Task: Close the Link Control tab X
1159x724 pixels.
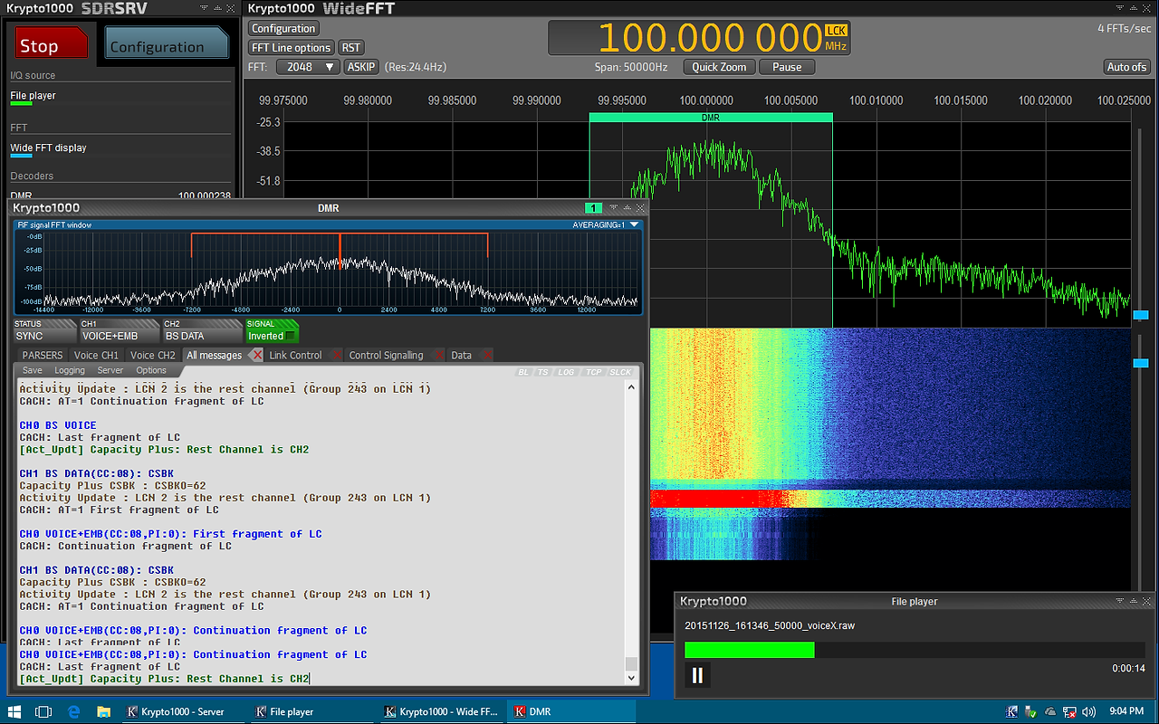Action: (337, 356)
